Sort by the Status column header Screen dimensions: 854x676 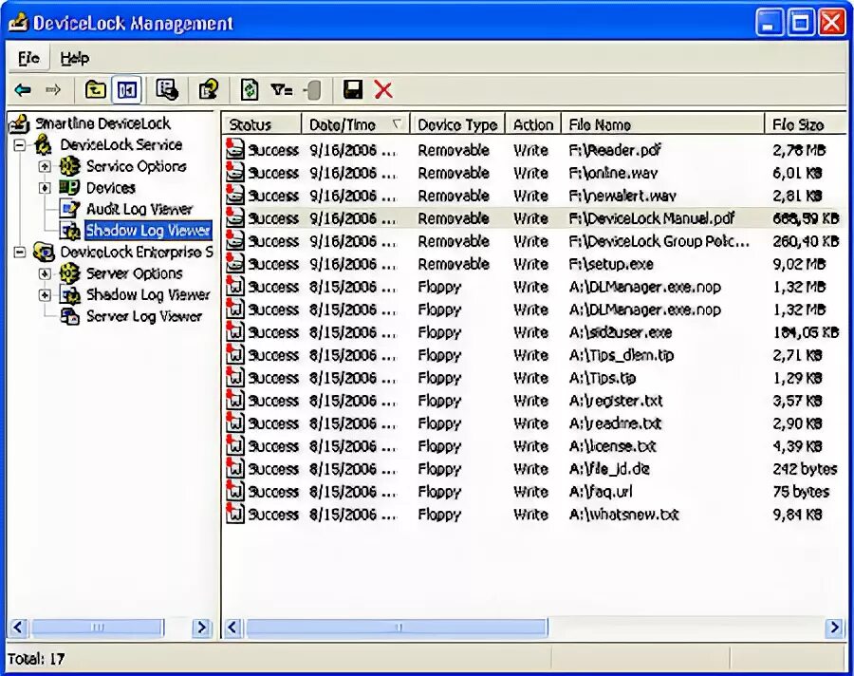[x=262, y=124]
